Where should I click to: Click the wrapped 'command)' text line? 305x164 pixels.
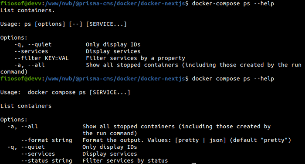click(14, 72)
